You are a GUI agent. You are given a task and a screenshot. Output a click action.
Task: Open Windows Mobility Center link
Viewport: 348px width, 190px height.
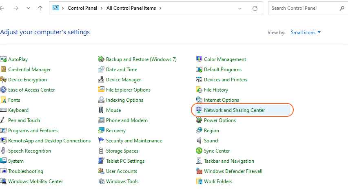tap(35, 181)
